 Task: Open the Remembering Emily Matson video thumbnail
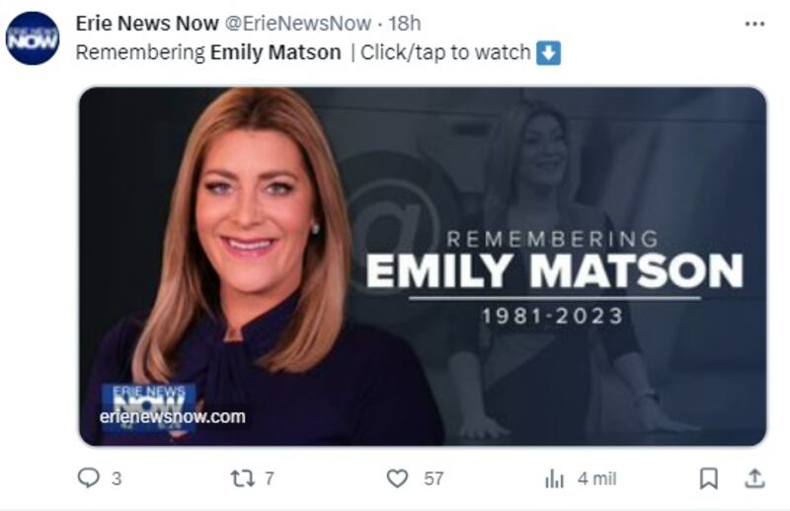[423, 266]
